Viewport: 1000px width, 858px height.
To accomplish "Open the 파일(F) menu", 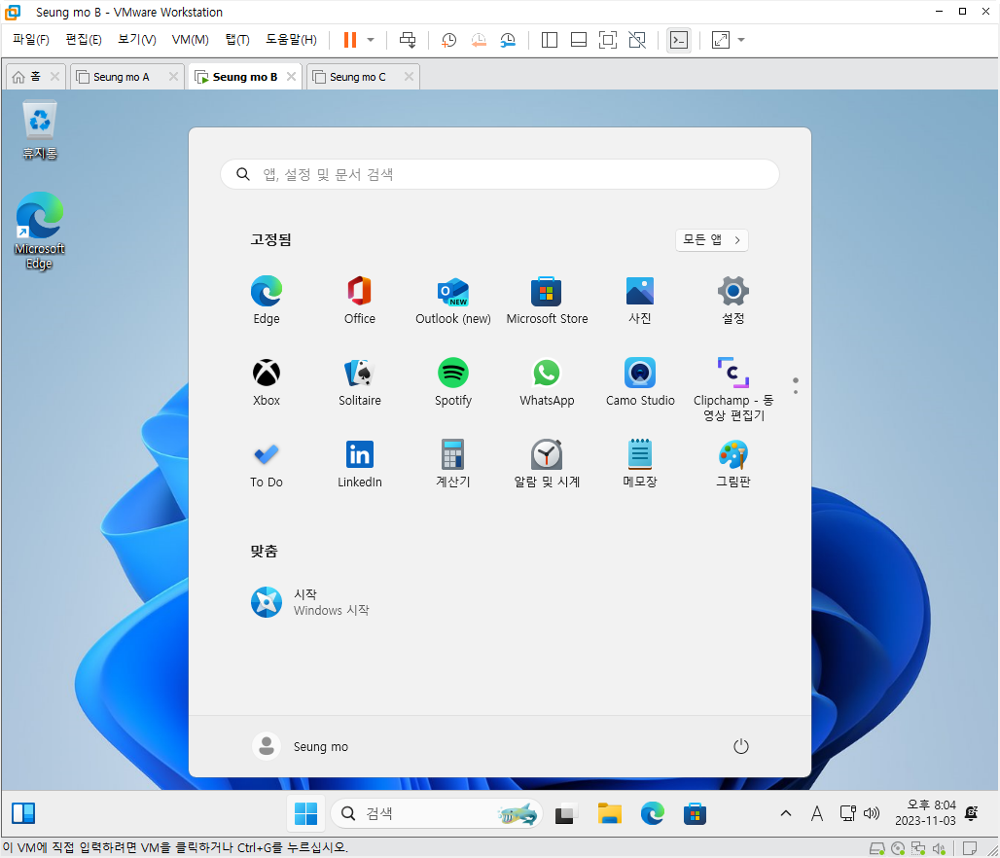I will (30, 40).
